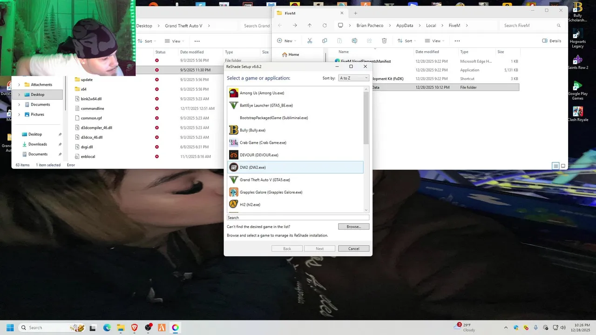The image size is (596, 335).
Task: Click Brian Pacheco breadcrumb in address bar
Action: coord(371,26)
